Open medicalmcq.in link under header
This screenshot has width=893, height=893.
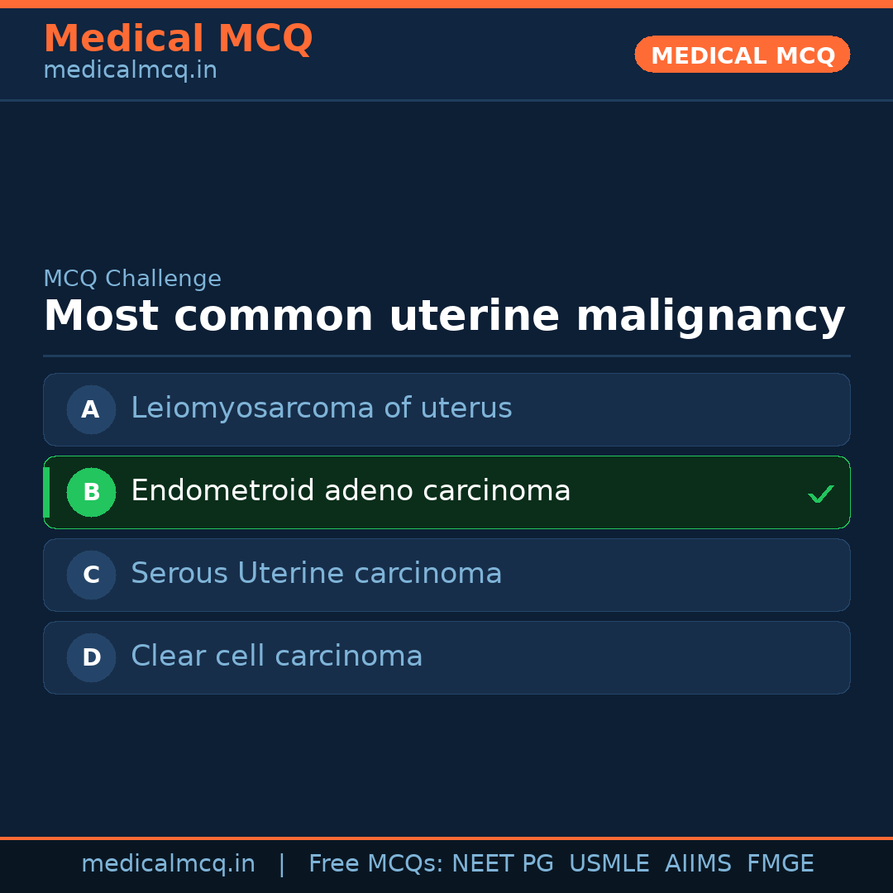point(130,71)
